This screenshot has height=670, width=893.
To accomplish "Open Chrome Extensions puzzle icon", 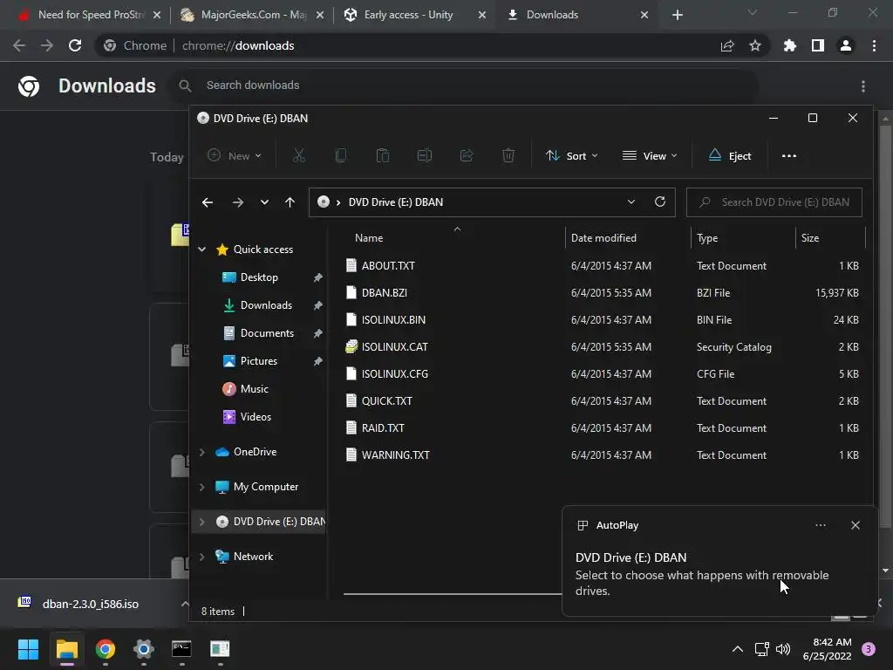I will (x=789, y=45).
